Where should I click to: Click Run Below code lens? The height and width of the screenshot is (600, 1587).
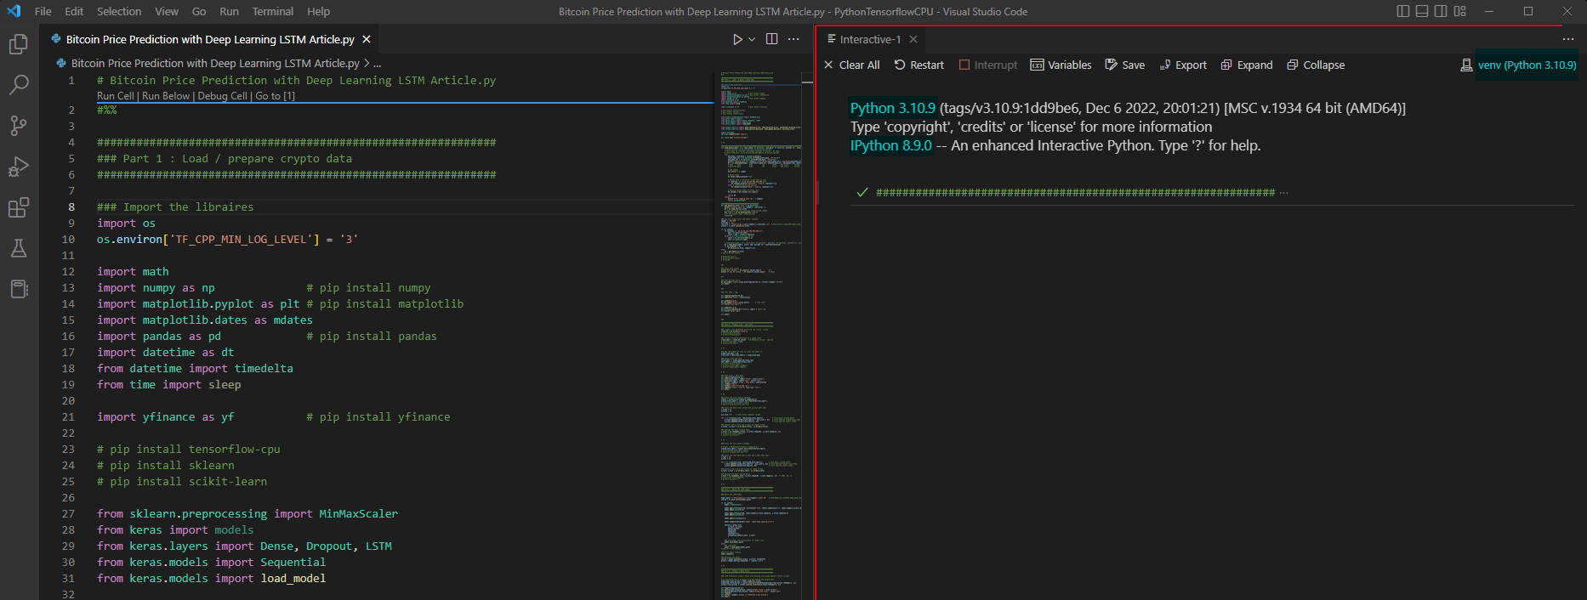coord(166,96)
